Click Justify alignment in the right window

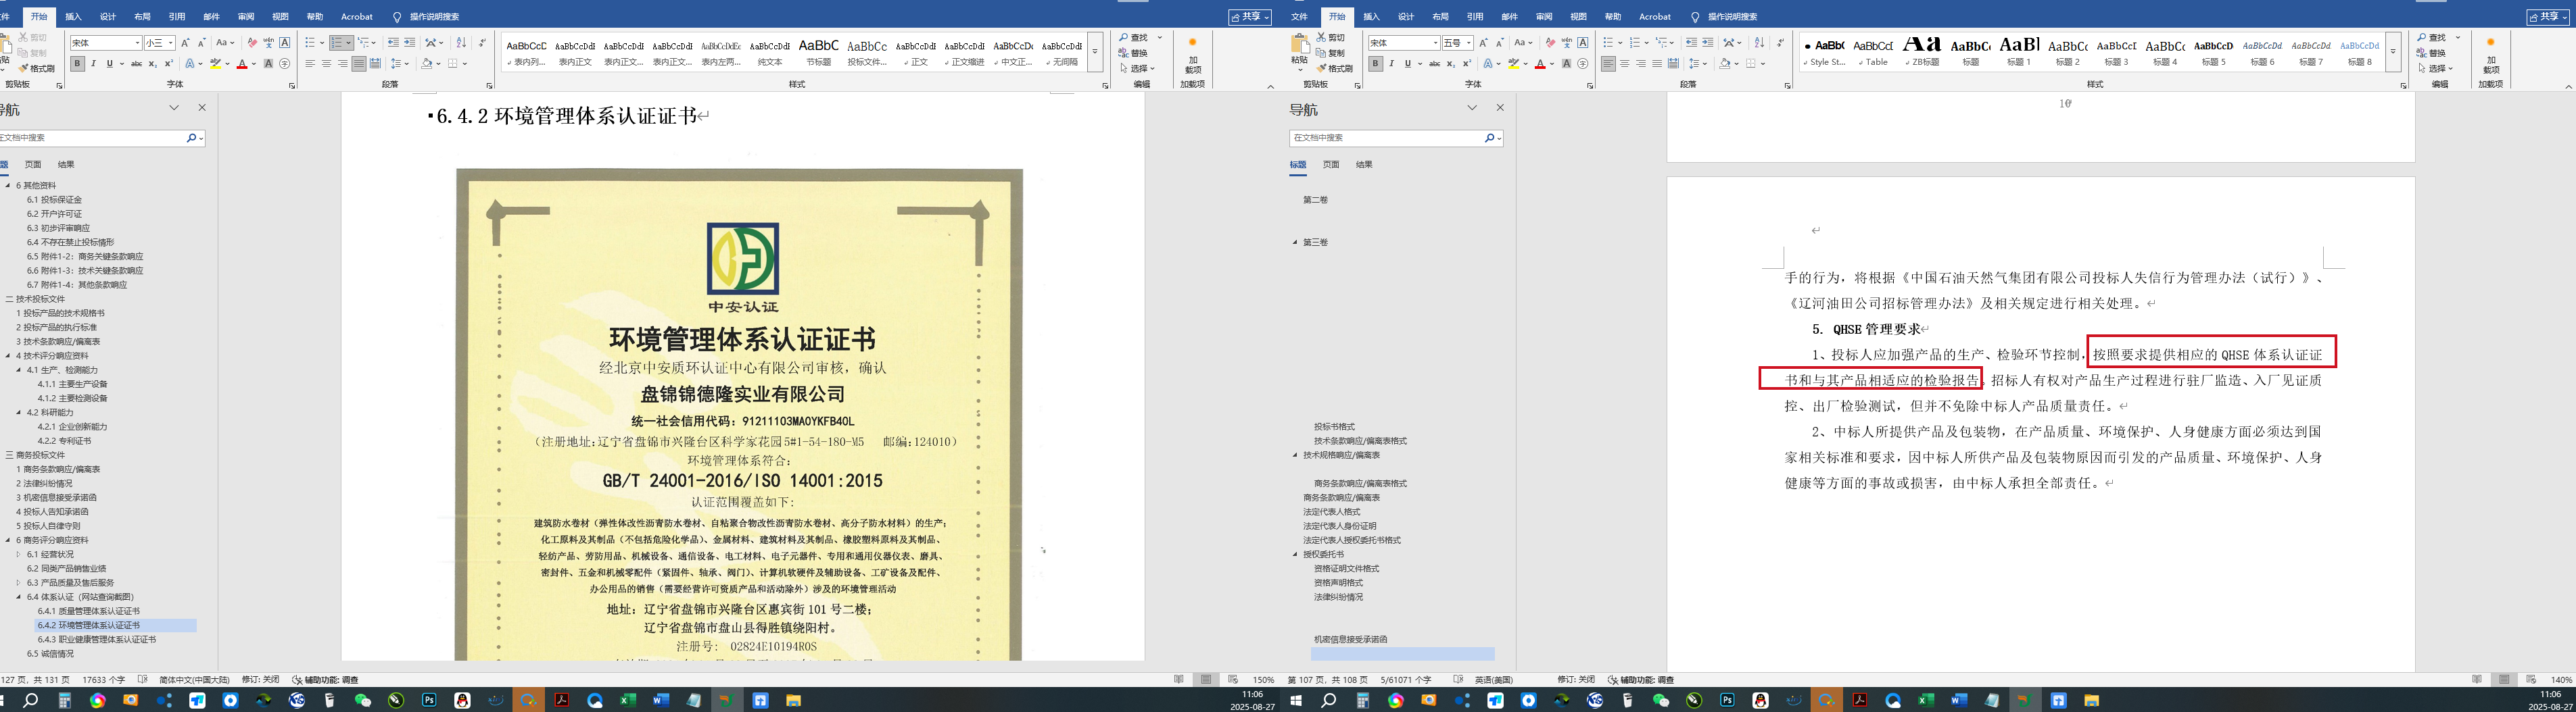[1656, 64]
